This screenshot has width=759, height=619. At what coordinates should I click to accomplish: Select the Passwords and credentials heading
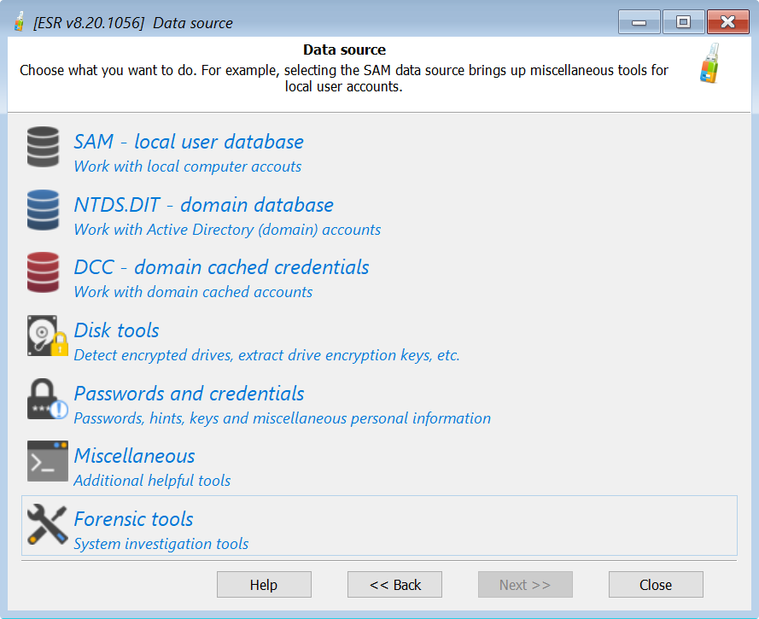click(x=189, y=394)
